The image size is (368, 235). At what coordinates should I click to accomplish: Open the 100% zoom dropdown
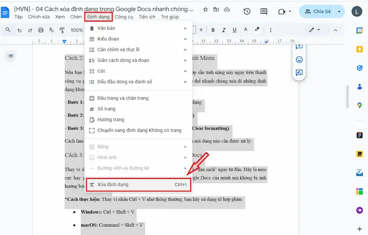click(77, 30)
